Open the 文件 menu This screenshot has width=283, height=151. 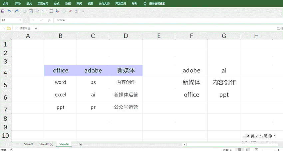click(6, 3)
